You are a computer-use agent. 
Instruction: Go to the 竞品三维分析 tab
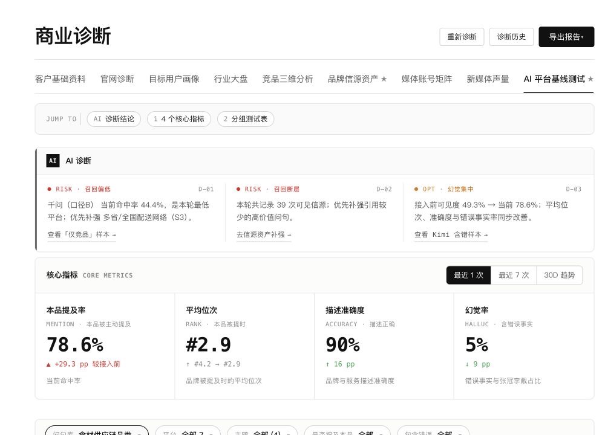(x=287, y=79)
